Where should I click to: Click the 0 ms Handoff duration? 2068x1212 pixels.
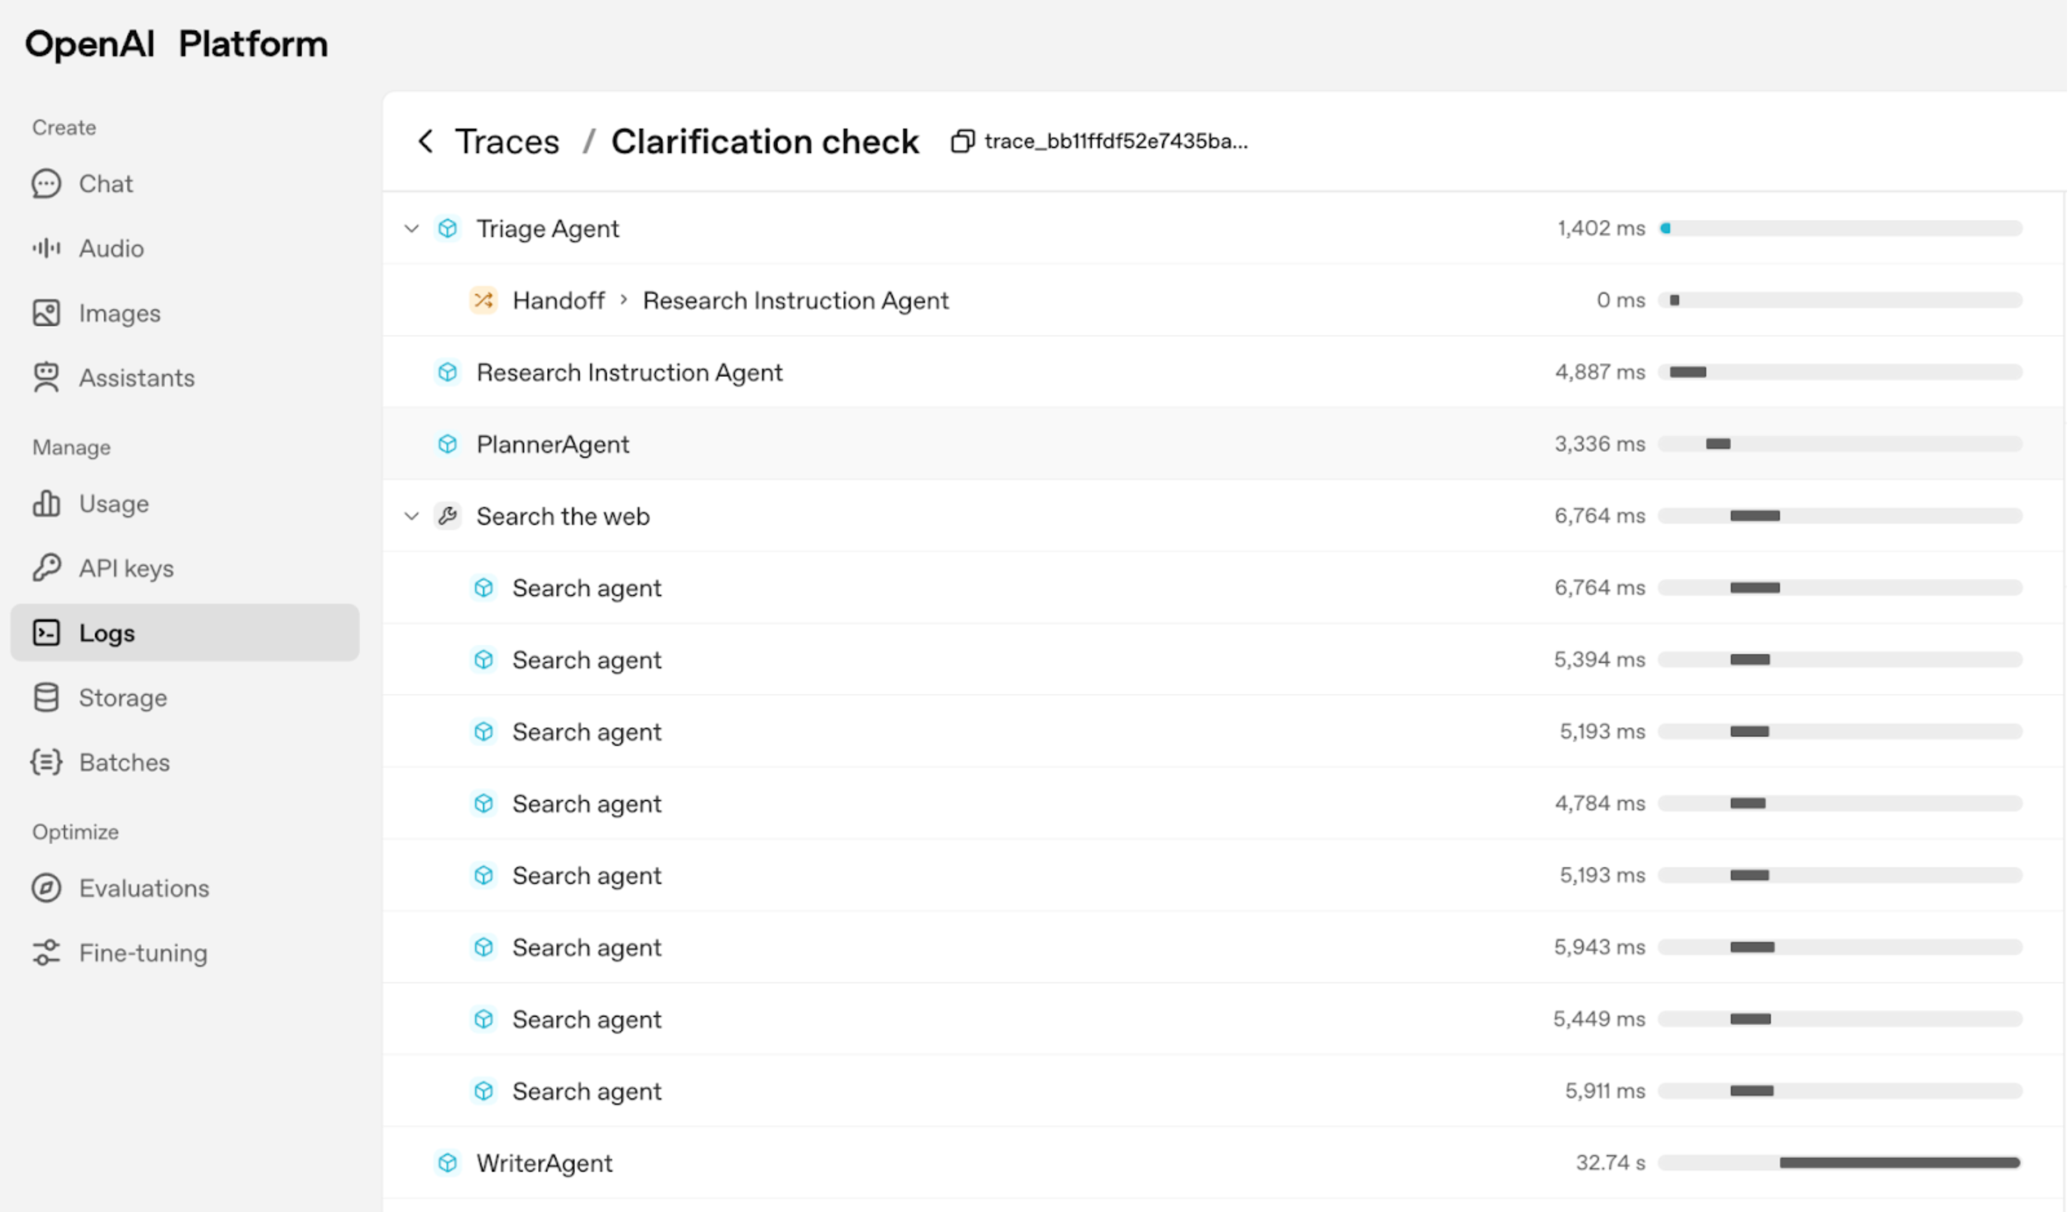pyautogui.click(x=1621, y=300)
